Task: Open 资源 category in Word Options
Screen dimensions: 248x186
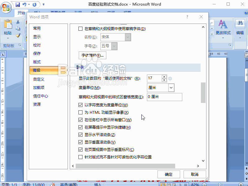Action: 37,104
